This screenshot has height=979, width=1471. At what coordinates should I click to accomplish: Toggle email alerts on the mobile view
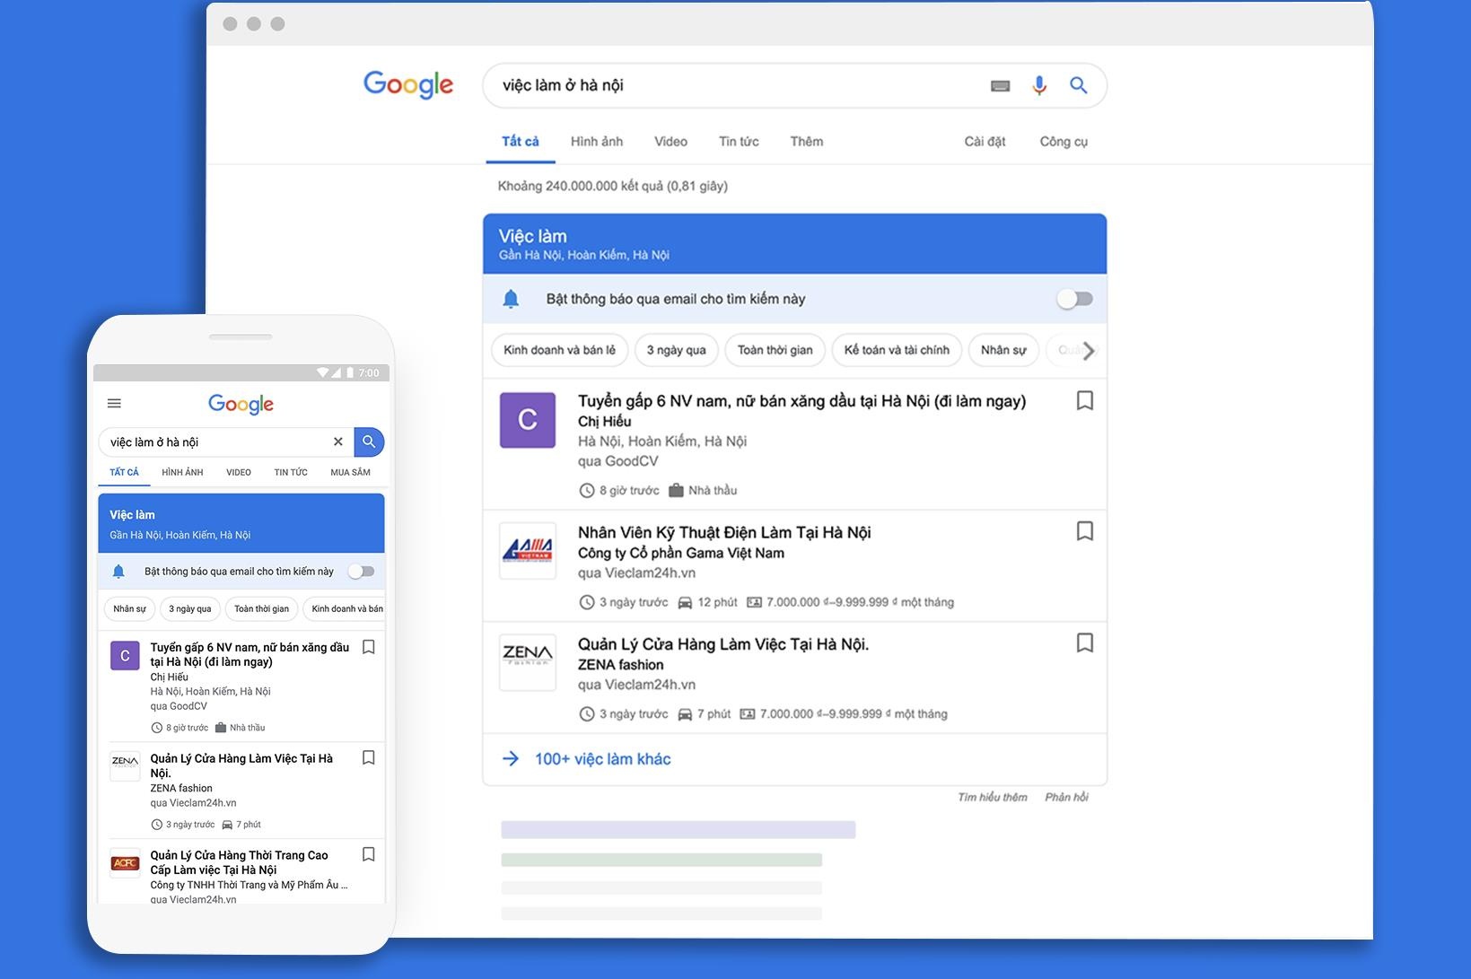tap(363, 571)
